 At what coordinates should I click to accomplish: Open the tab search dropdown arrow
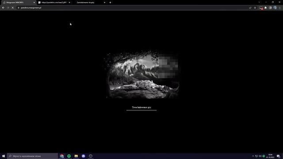coord(259,2)
